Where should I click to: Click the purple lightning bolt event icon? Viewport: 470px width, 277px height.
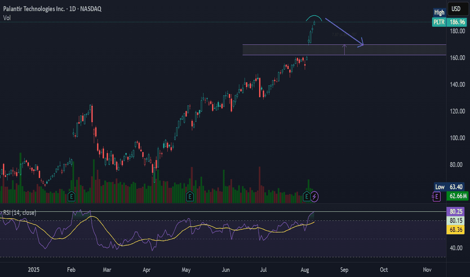[314, 197]
